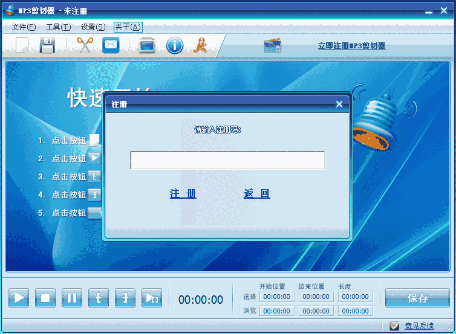Click the scissors cut toolbar icon

pyautogui.click(x=85, y=45)
